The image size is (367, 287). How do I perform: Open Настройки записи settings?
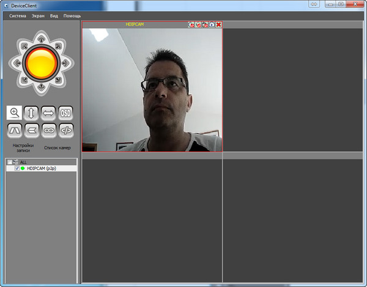(21, 147)
